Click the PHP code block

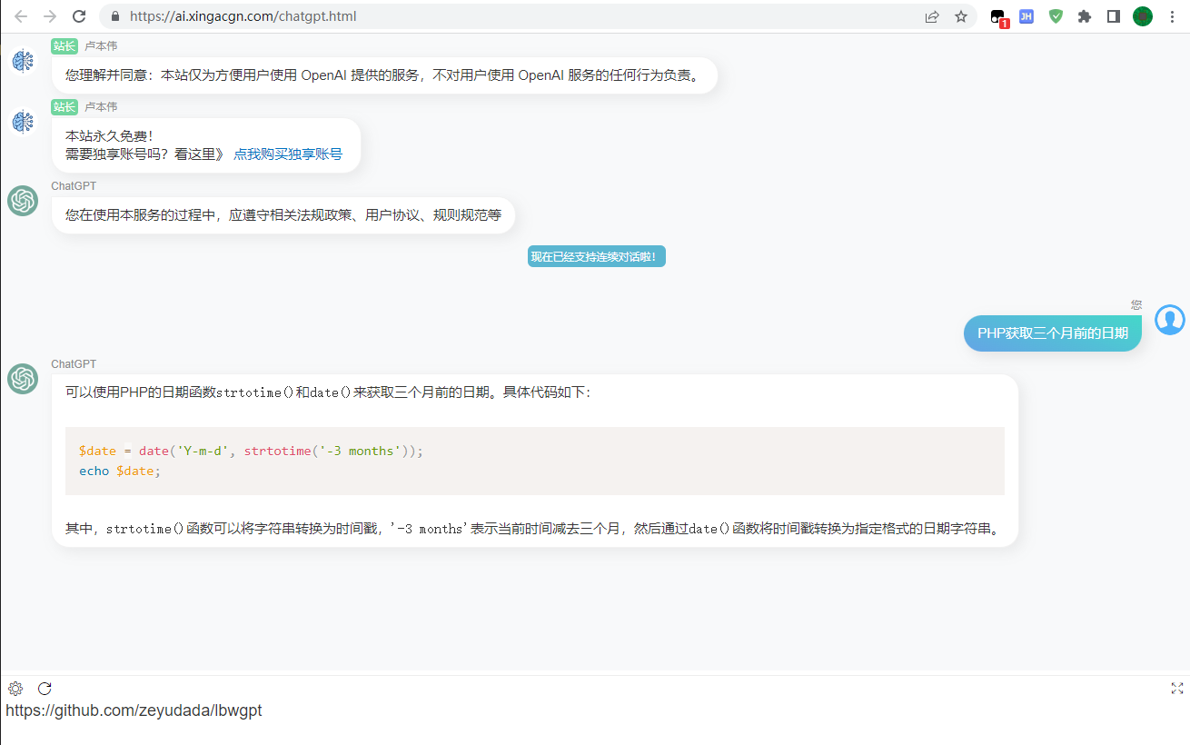pos(535,462)
